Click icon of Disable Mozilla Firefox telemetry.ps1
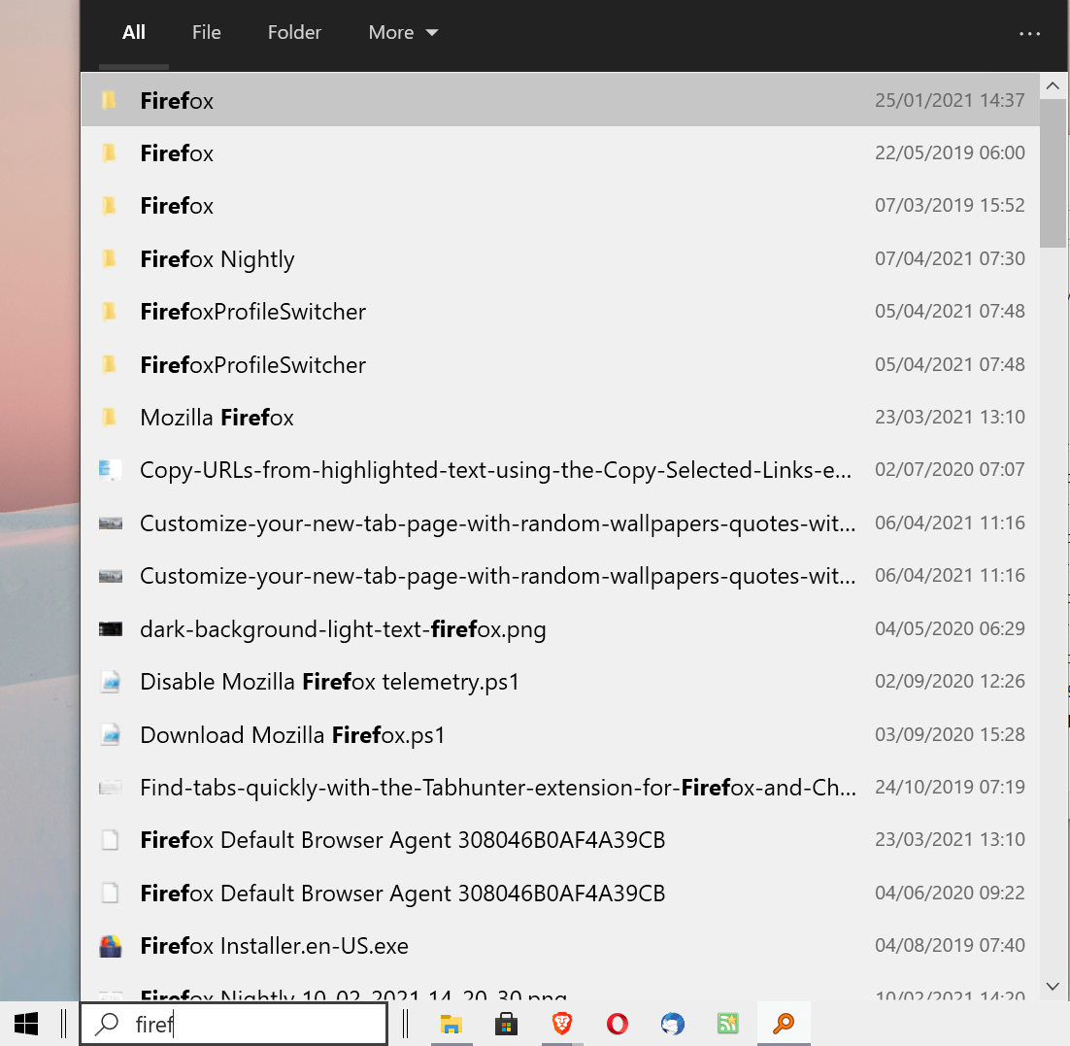The height and width of the screenshot is (1046, 1070). (110, 682)
